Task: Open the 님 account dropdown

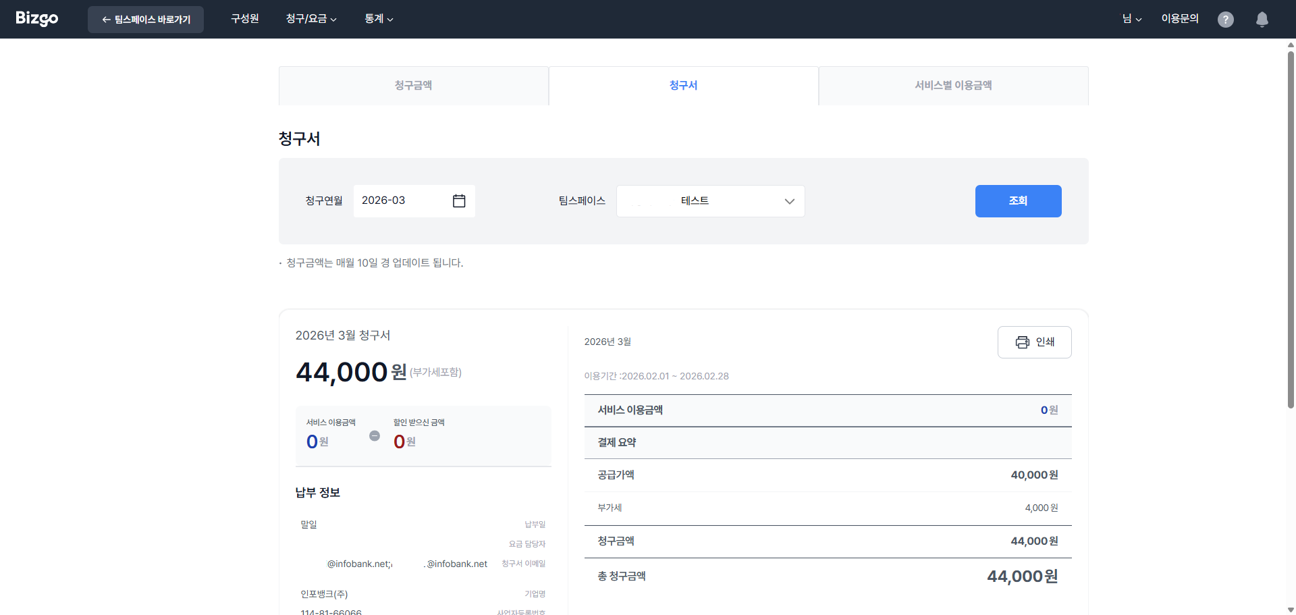Action: pyautogui.click(x=1131, y=19)
